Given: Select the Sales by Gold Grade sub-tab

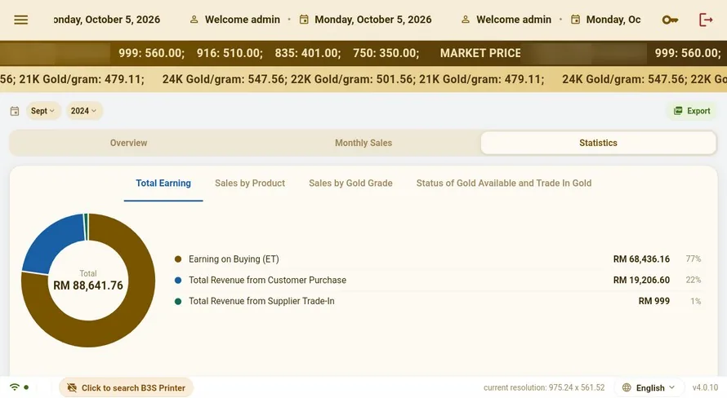Looking at the screenshot, I should tap(350, 184).
